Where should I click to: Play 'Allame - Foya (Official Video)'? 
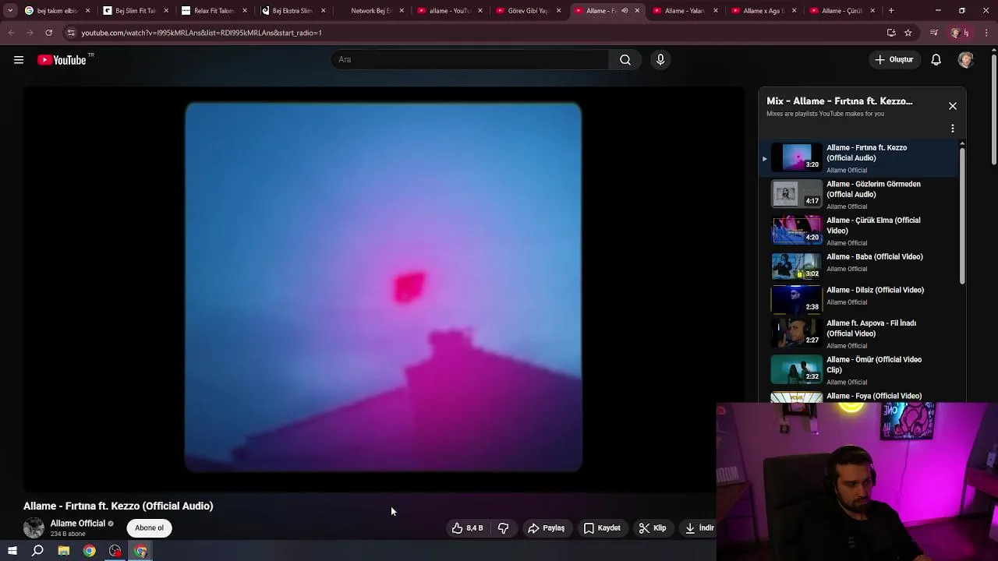[x=861, y=397]
